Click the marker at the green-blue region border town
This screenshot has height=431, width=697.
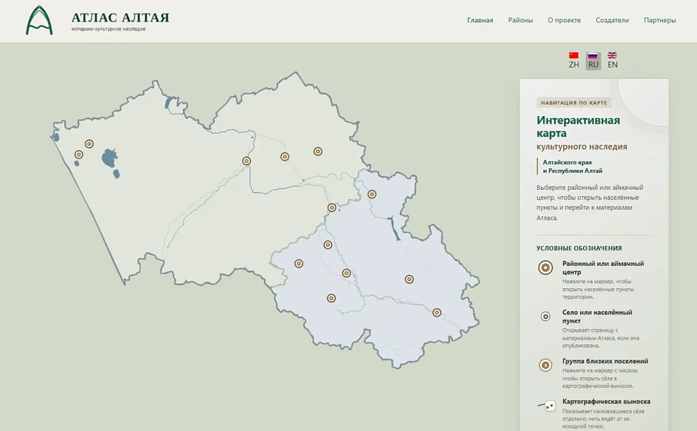click(332, 207)
